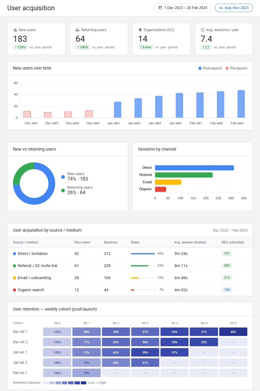260x391 pixels.
Task: Sort table by REQ submitted column header
Action: [x=232, y=242]
